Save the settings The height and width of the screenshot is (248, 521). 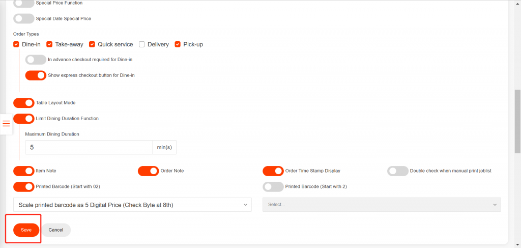(26, 230)
